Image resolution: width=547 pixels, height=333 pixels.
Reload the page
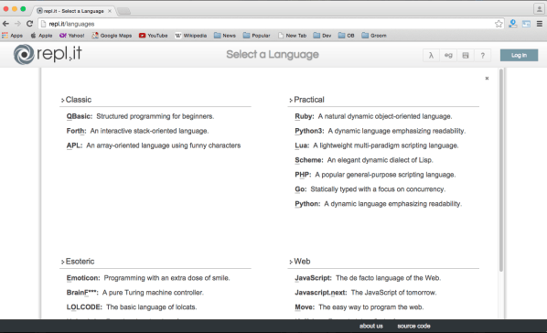pyautogui.click(x=29, y=24)
